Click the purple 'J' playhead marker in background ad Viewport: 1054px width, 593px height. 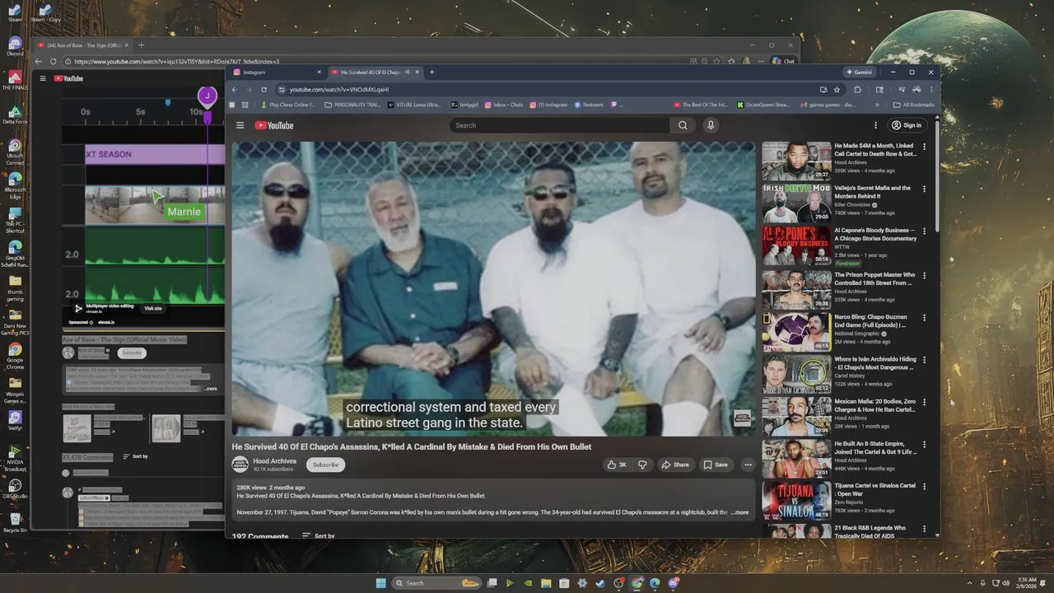pos(208,96)
